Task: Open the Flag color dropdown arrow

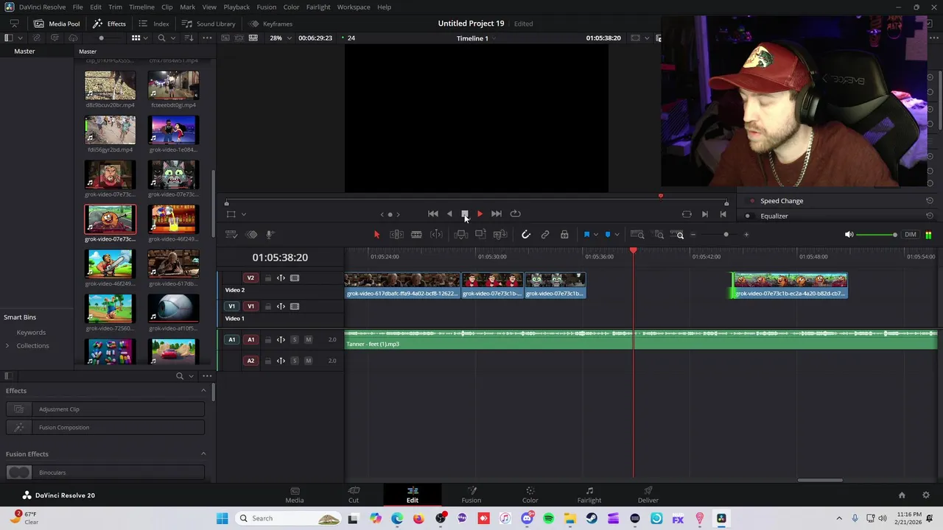Action: 595,235
